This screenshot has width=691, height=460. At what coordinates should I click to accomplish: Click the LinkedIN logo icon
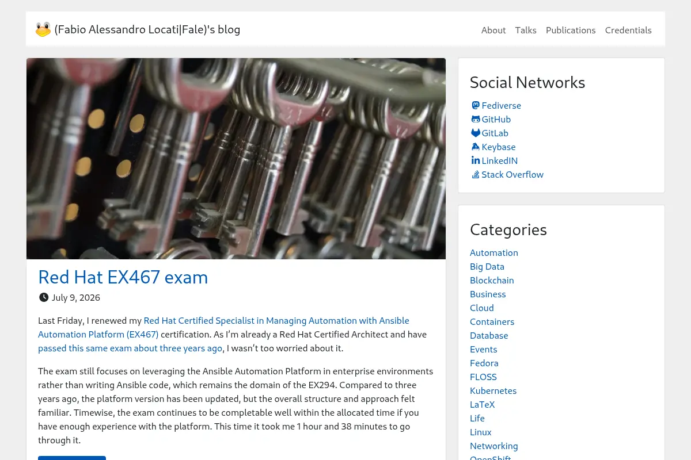pos(476,160)
